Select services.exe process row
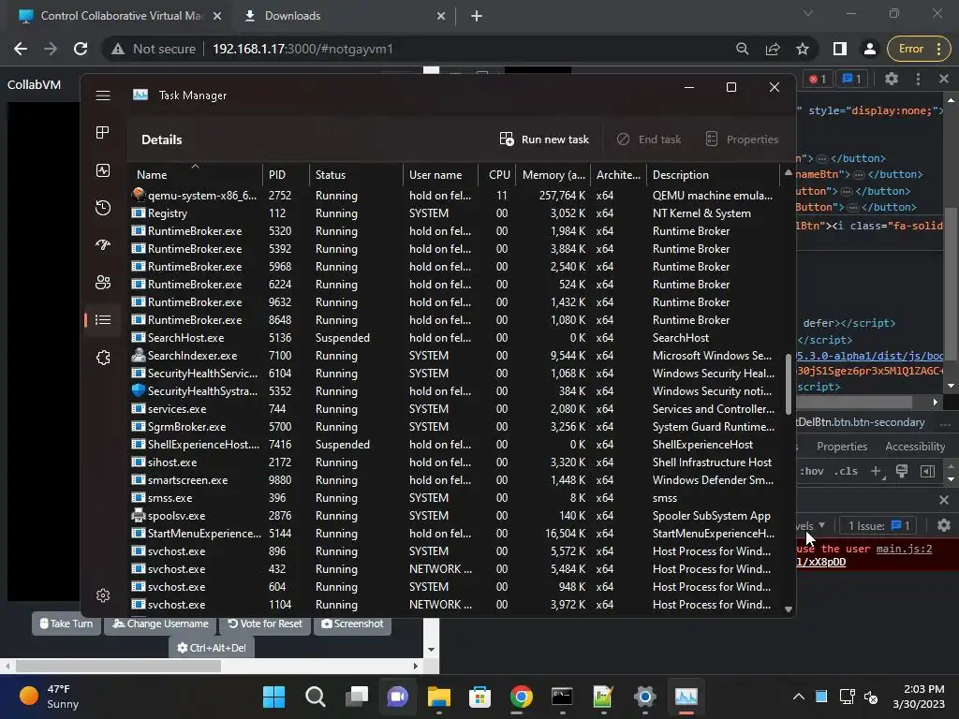Viewport: 959px width, 719px height. coord(455,409)
